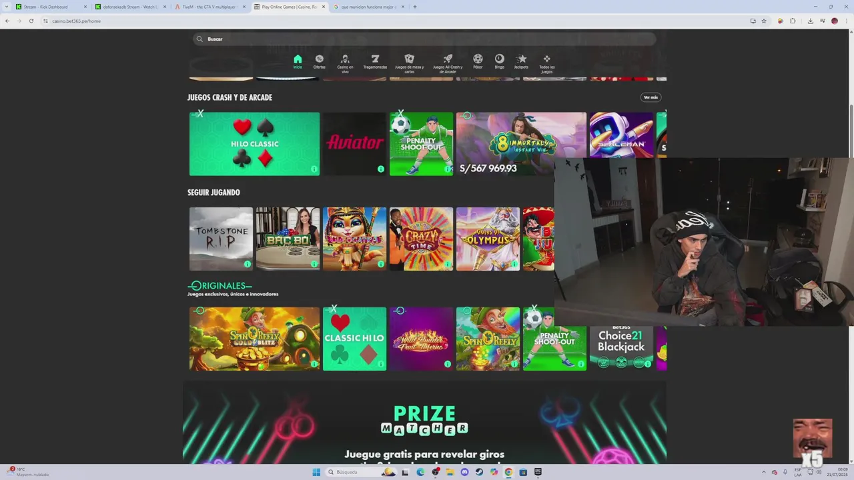Open Casino en vivo category

(345, 63)
